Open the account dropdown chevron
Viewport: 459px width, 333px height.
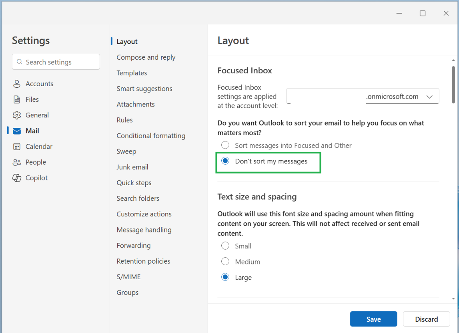429,97
